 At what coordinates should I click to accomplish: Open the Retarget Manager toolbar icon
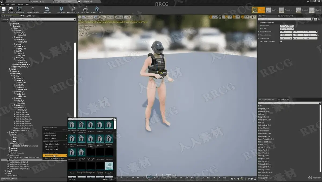[73, 10]
